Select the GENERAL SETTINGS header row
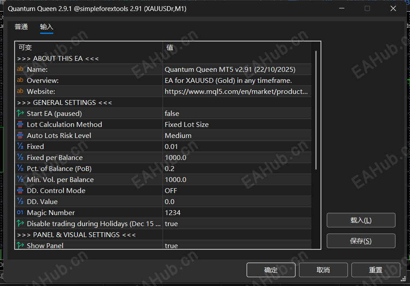 [x=163, y=102]
